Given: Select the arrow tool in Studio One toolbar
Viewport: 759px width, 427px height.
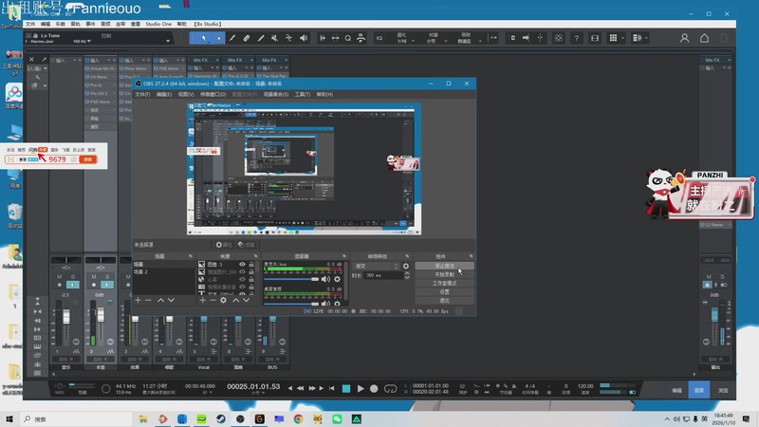Looking at the screenshot, I should click(x=202, y=38).
